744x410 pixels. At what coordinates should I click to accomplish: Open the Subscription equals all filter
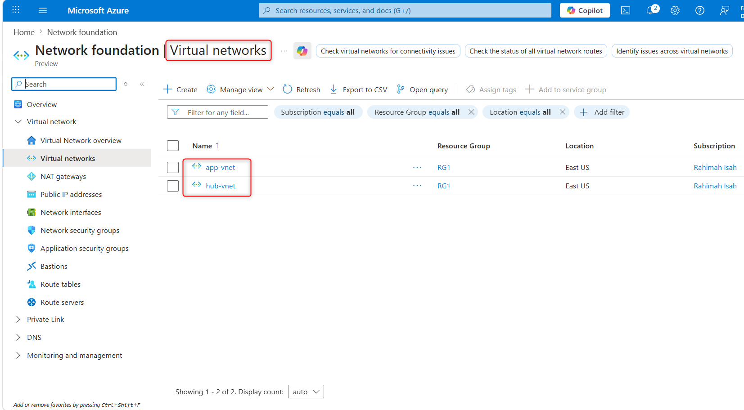pyautogui.click(x=318, y=112)
